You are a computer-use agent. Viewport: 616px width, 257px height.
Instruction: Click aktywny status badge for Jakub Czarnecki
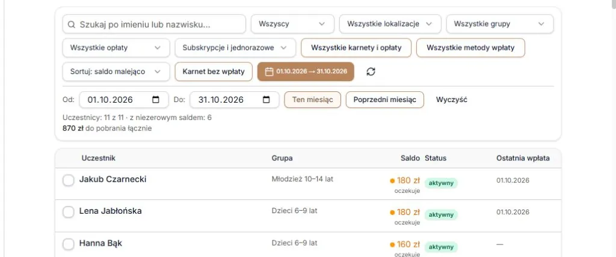pos(441,183)
